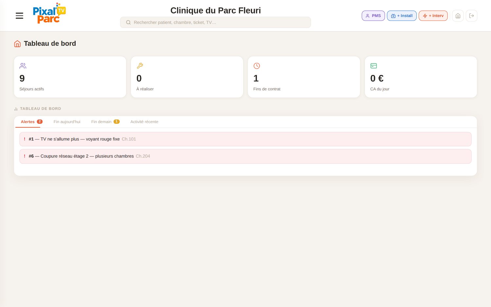Open alert #6 Coupure réseau étage 2

(245, 156)
